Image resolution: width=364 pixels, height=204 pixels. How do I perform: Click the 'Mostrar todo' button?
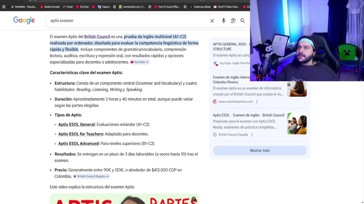(x=260, y=150)
